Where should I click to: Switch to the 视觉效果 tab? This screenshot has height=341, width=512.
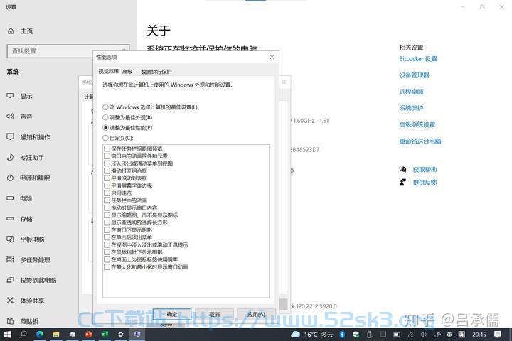[x=108, y=71]
